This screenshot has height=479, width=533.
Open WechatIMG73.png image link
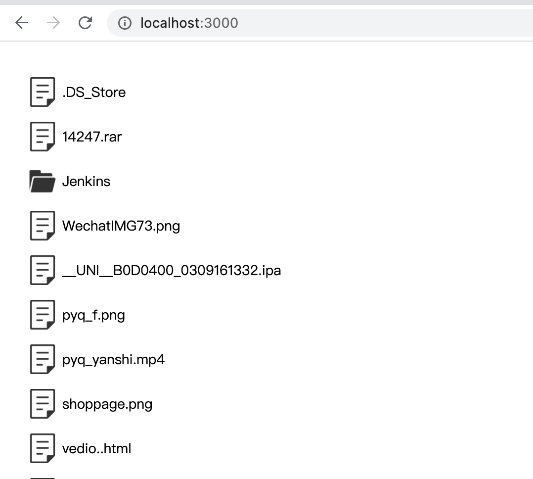[x=121, y=226]
